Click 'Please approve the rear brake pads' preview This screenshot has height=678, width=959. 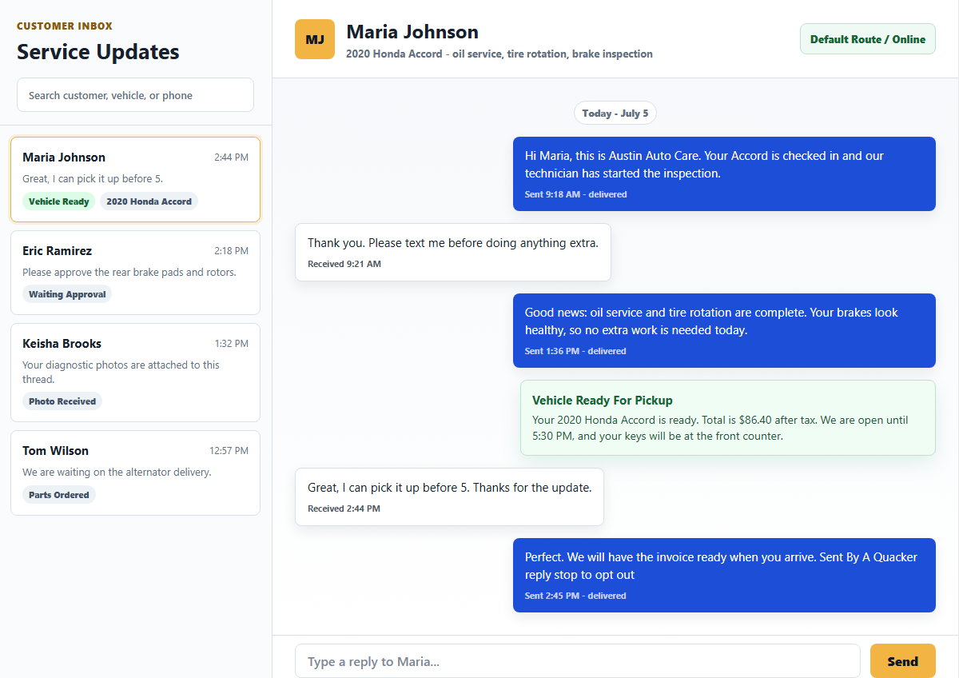pyautogui.click(x=129, y=272)
